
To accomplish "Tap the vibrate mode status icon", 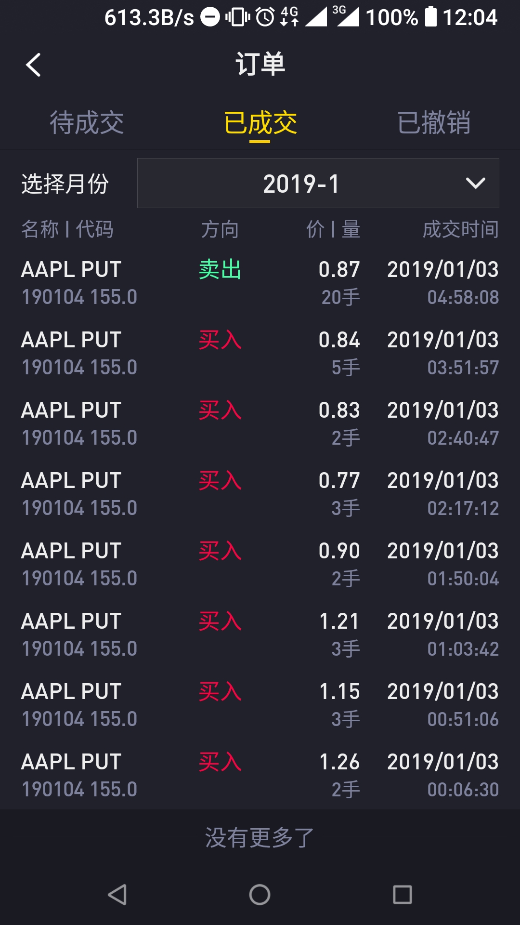I will pyautogui.click(x=237, y=17).
